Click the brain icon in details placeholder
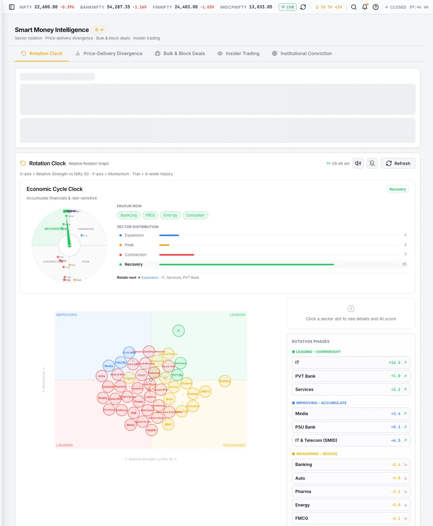 coord(351,309)
